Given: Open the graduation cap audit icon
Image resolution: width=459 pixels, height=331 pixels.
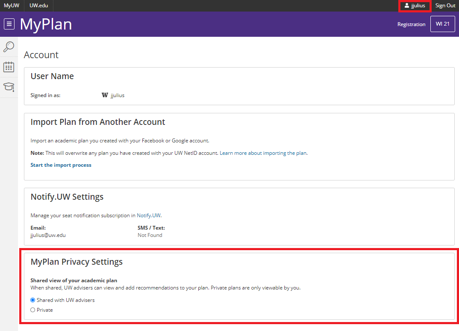Looking at the screenshot, I should coord(9,87).
